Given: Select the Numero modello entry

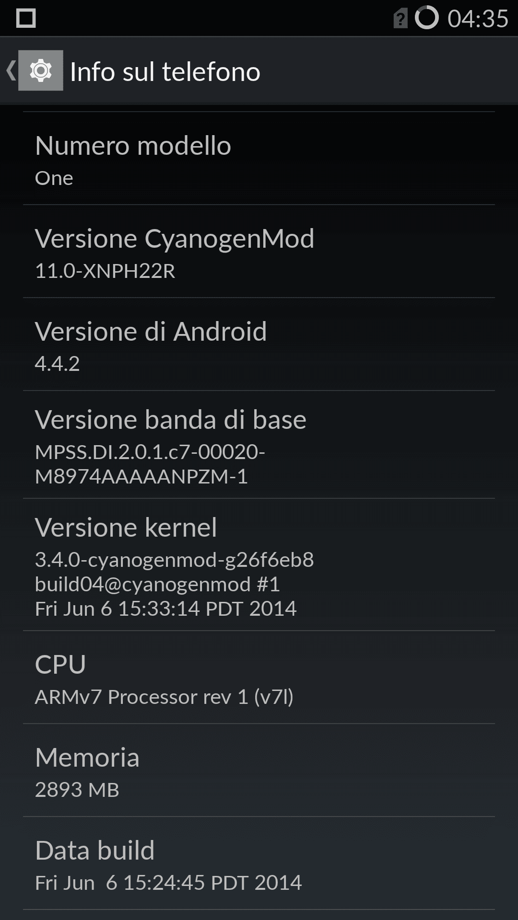Looking at the screenshot, I should (259, 159).
